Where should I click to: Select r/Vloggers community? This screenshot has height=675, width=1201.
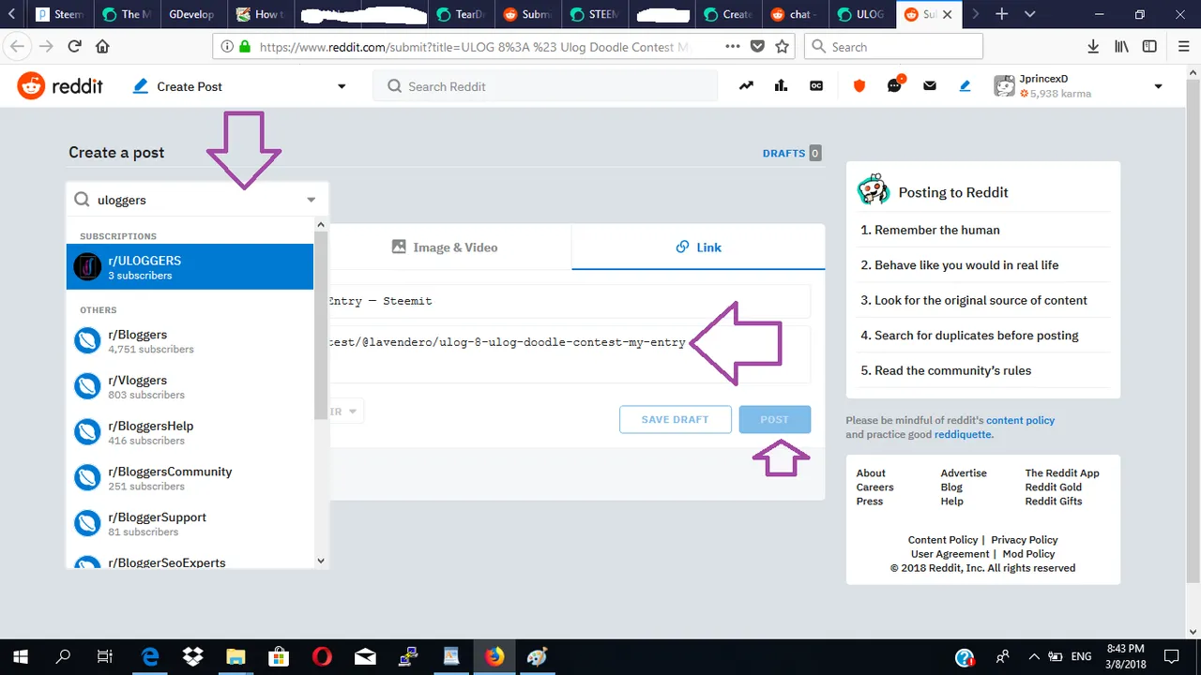190,387
